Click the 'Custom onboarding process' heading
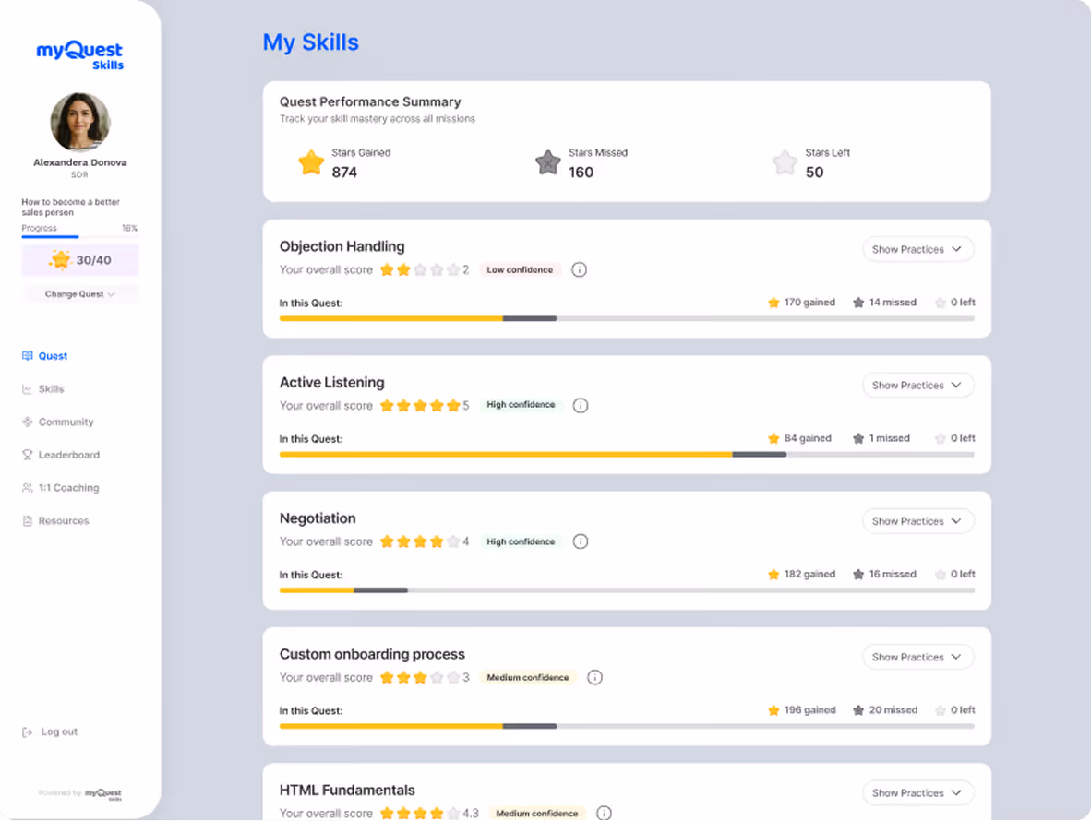The height and width of the screenshot is (821, 1091). 372,655
